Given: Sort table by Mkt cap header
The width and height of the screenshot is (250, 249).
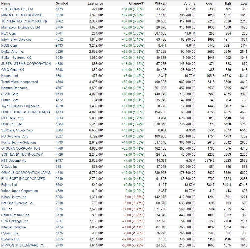Looking at the screenshot, I should tap(160, 3).
